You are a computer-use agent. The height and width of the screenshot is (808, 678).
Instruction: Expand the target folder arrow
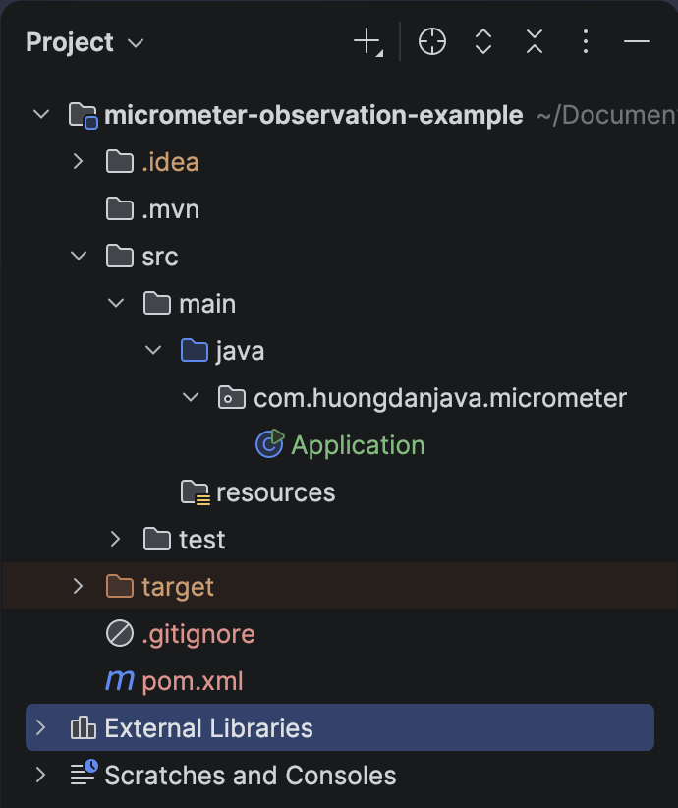tap(79, 587)
